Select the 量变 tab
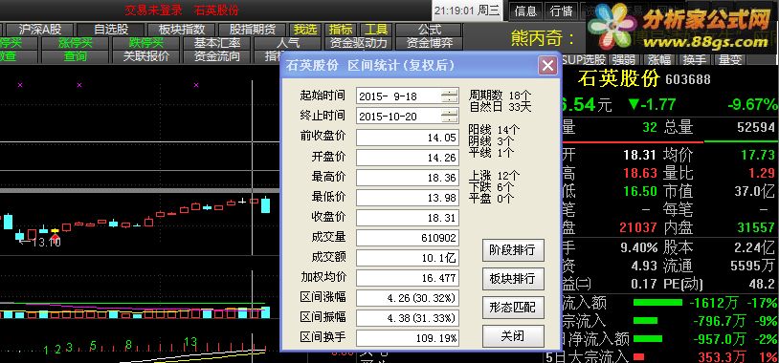The image size is (779, 363). pos(730,60)
